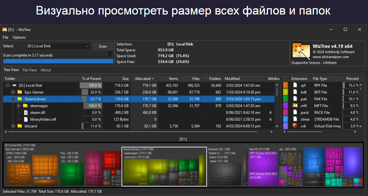Viewport: 368px width, 196px height.
Task: Click the Scan button
Action: point(103,46)
